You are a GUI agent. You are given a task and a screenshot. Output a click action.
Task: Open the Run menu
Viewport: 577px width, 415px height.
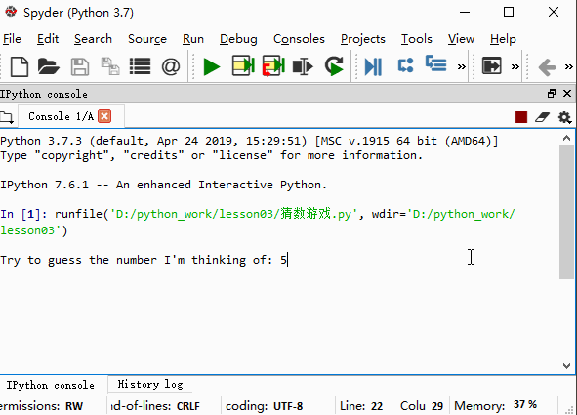pos(193,39)
